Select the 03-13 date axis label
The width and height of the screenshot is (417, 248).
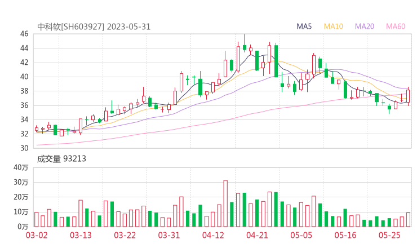81,235
